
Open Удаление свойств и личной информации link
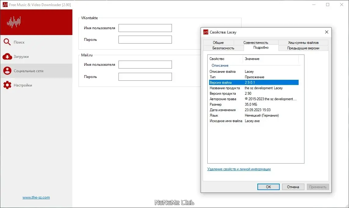click(239, 169)
